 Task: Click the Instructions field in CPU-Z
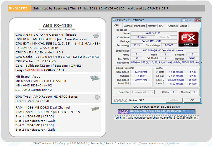[x=165, y=63]
